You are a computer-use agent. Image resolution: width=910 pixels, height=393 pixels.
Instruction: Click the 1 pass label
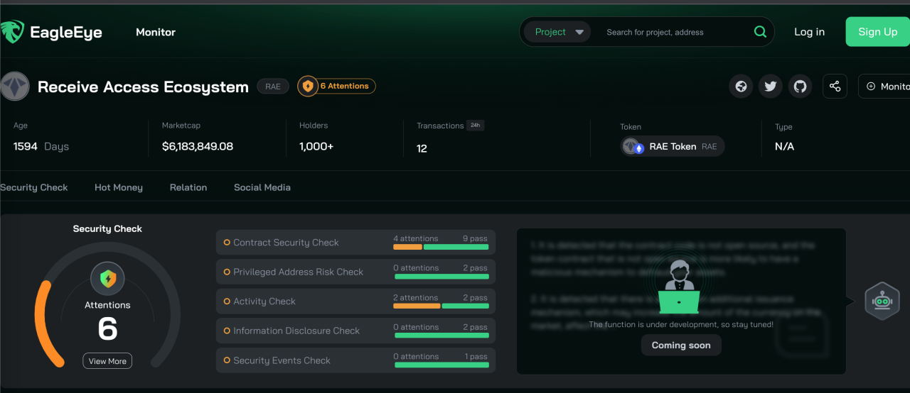(476, 357)
